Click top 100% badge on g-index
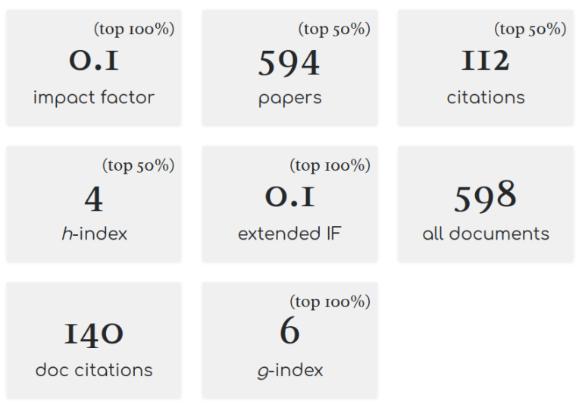582x405 pixels. pos(330,302)
